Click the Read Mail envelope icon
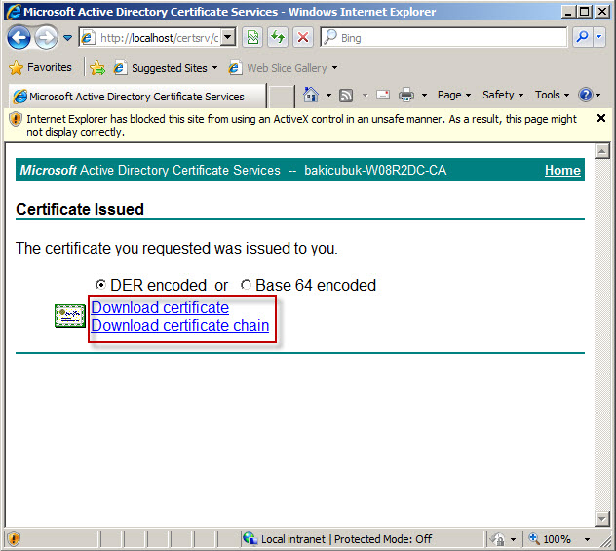The width and height of the screenshot is (616, 551). point(383,95)
